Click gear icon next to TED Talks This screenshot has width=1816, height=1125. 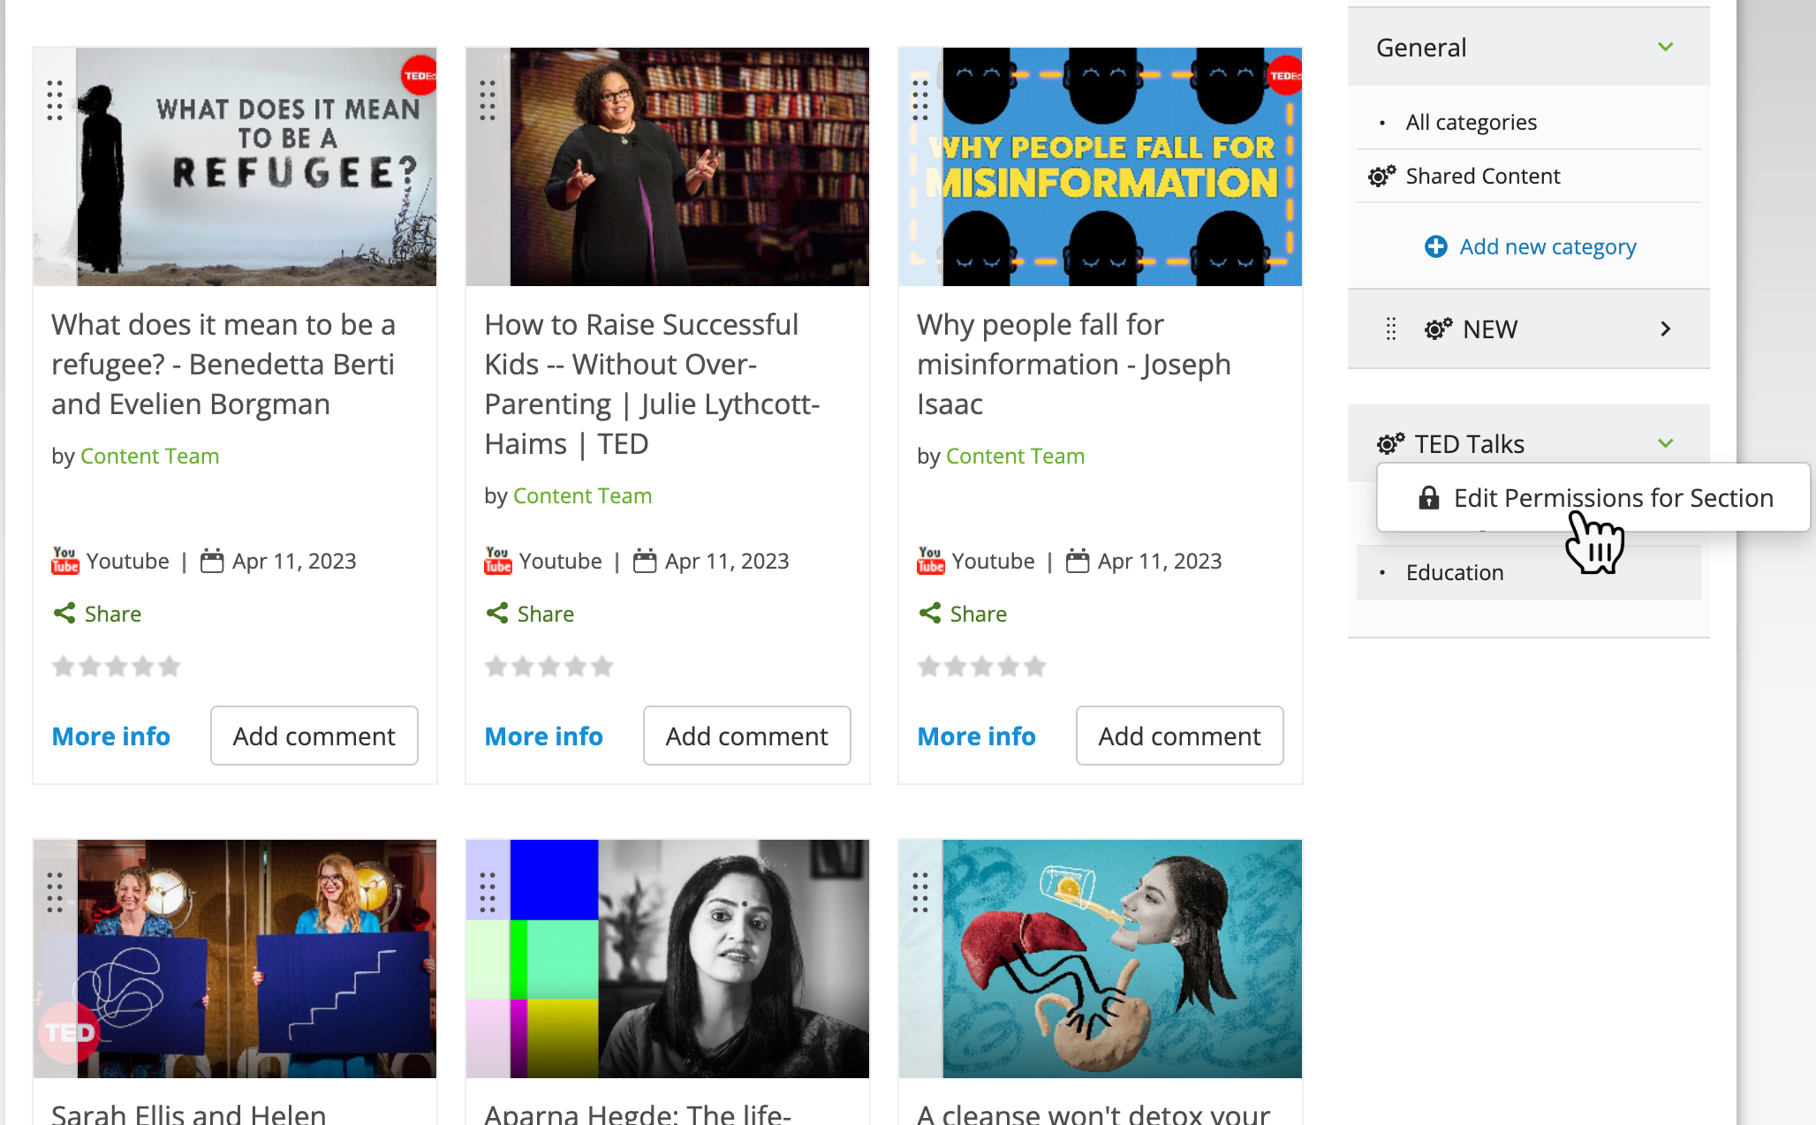[1391, 443]
